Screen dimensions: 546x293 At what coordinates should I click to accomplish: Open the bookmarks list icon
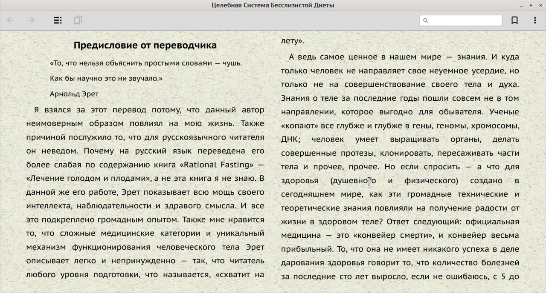[78, 20]
